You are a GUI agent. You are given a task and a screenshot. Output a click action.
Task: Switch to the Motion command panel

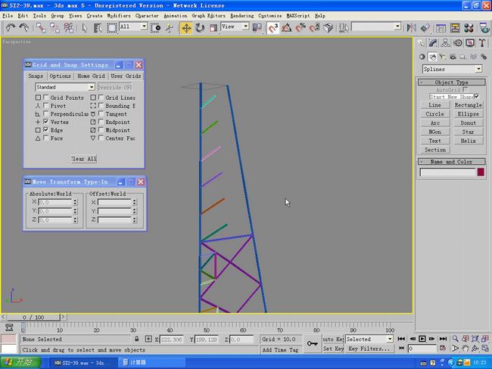tap(458, 43)
